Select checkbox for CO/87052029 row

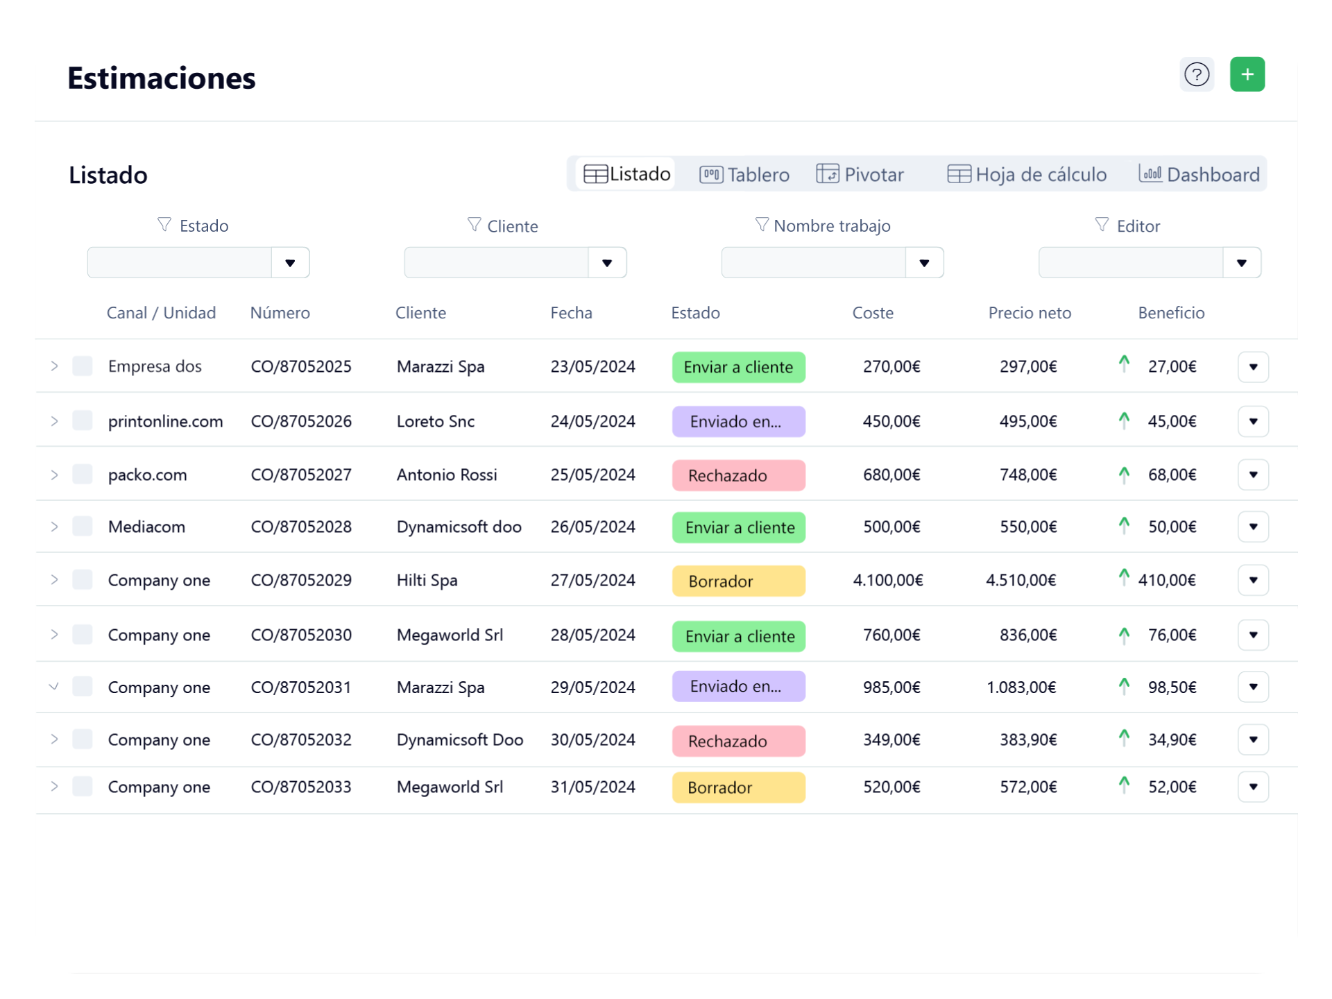83,580
